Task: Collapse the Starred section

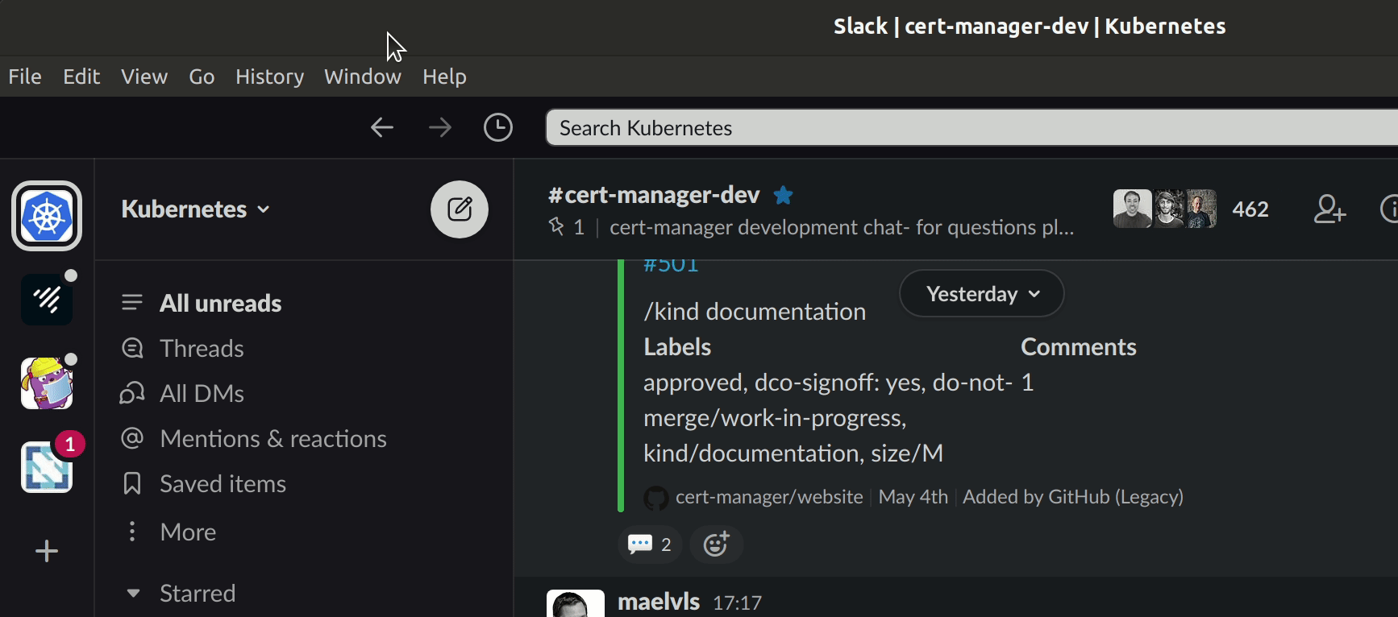Action: coord(134,594)
